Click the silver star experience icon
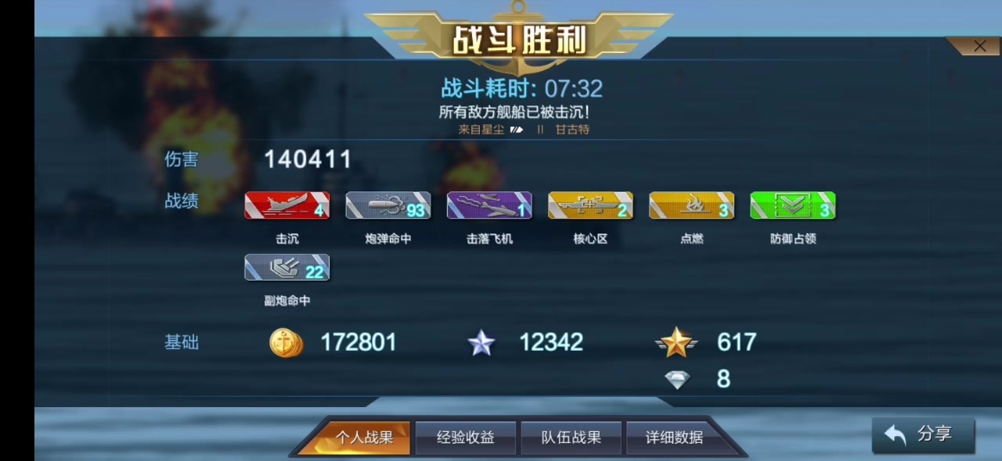 coord(481,342)
